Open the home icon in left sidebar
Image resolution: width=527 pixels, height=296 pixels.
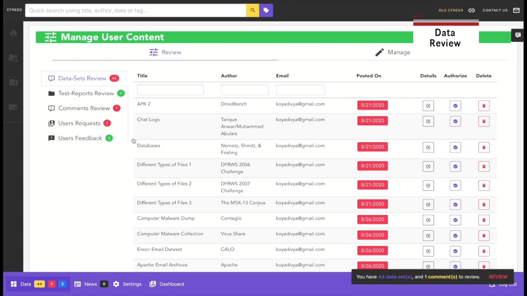pyautogui.click(x=14, y=33)
